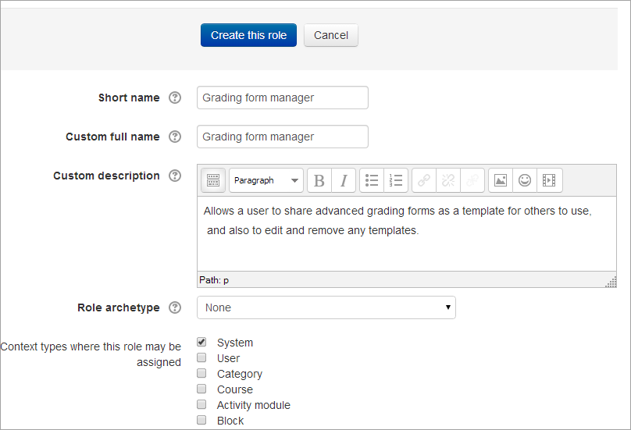Viewport: 631px width, 430px height.
Task: Insert an emoticon smiley
Action: [525, 180]
